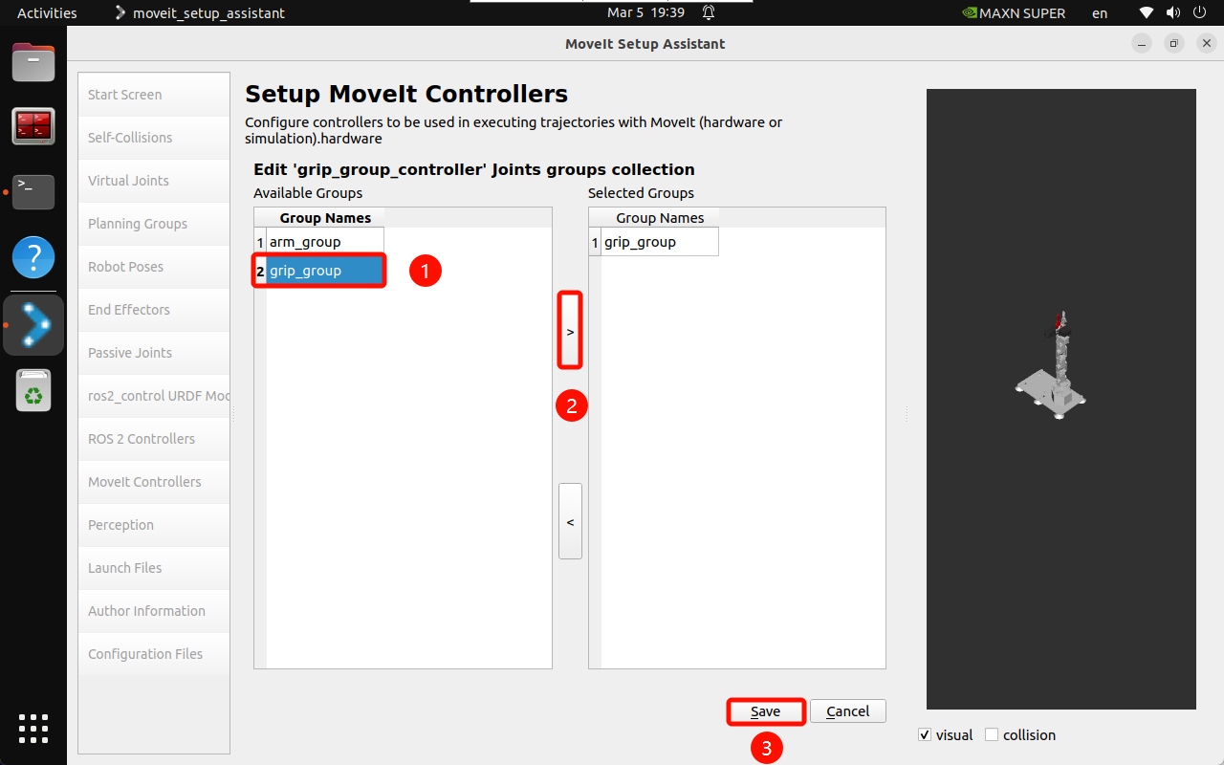
Task: Click the NVIDIA MAXN SUPER power mode indicator
Action: click(1013, 13)
